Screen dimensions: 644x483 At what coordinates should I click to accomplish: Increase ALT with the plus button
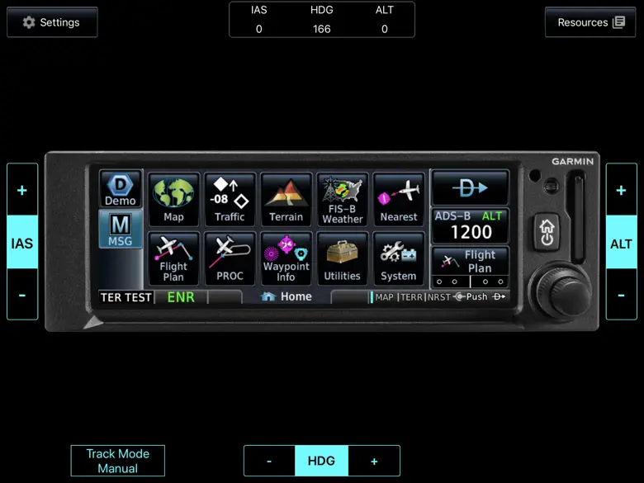click(x=621, y=190)
